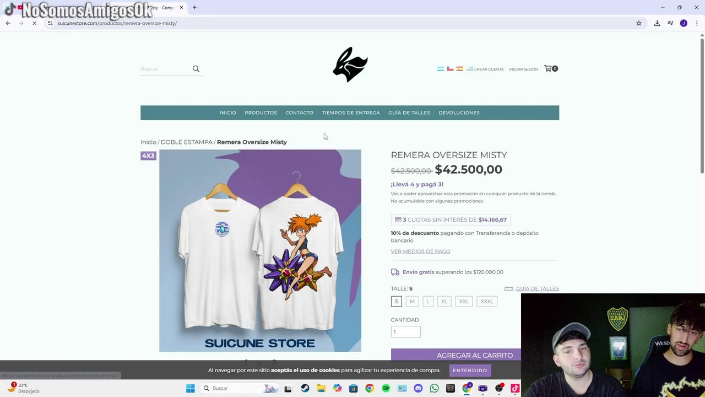
Task: Select size XL
Action: (x=444, y=302)
